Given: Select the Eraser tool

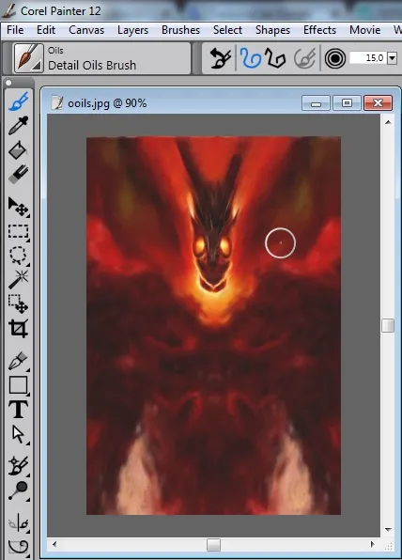Looking at the screenshot, I should pyautogui.click(x=18, y=174).
